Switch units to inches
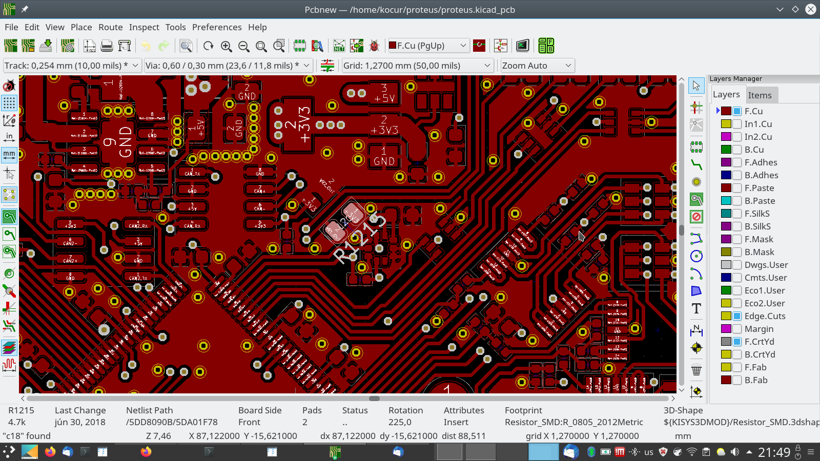Screen dimensions: 820x461 coord(9,137)
